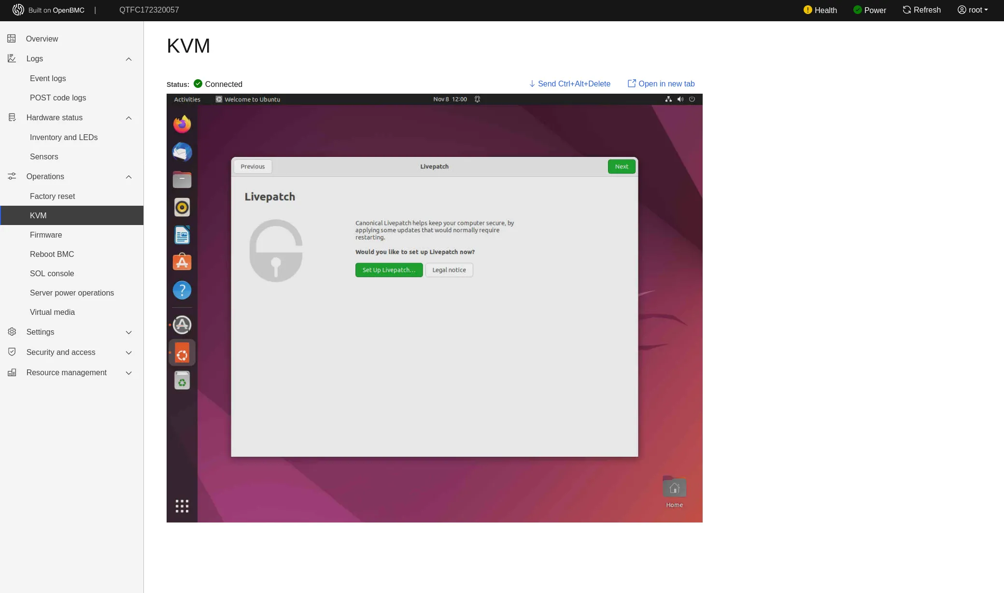This screenshot has width=1004, height=593.
Task: Click green Set Up Livepatch button
Action: coord(389,270)
